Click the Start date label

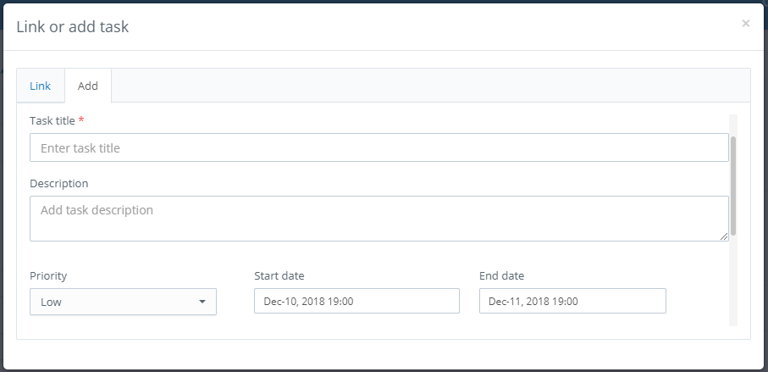pos(279,276)
